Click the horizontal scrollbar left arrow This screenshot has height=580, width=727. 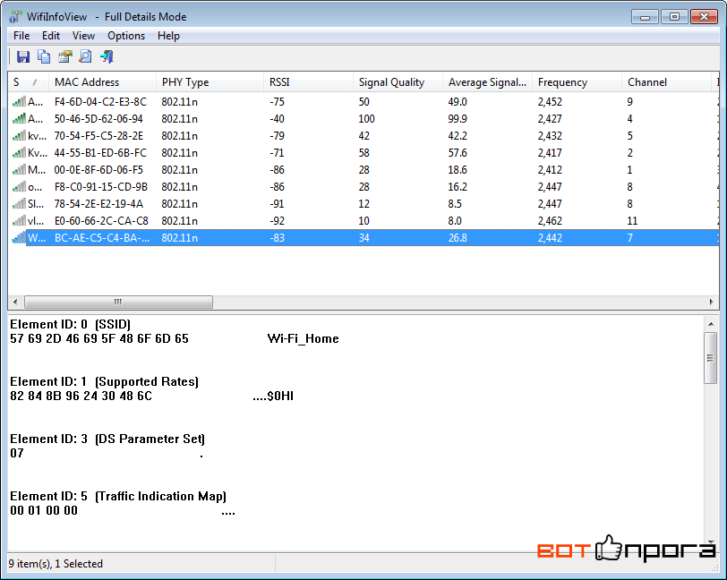tap(15, 302)
